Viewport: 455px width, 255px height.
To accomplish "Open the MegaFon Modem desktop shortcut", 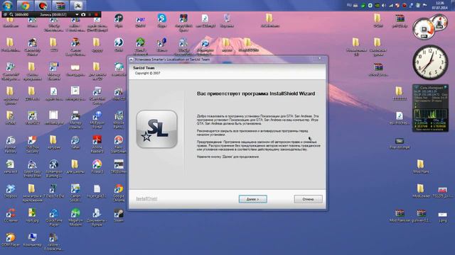I will point(75,217).
